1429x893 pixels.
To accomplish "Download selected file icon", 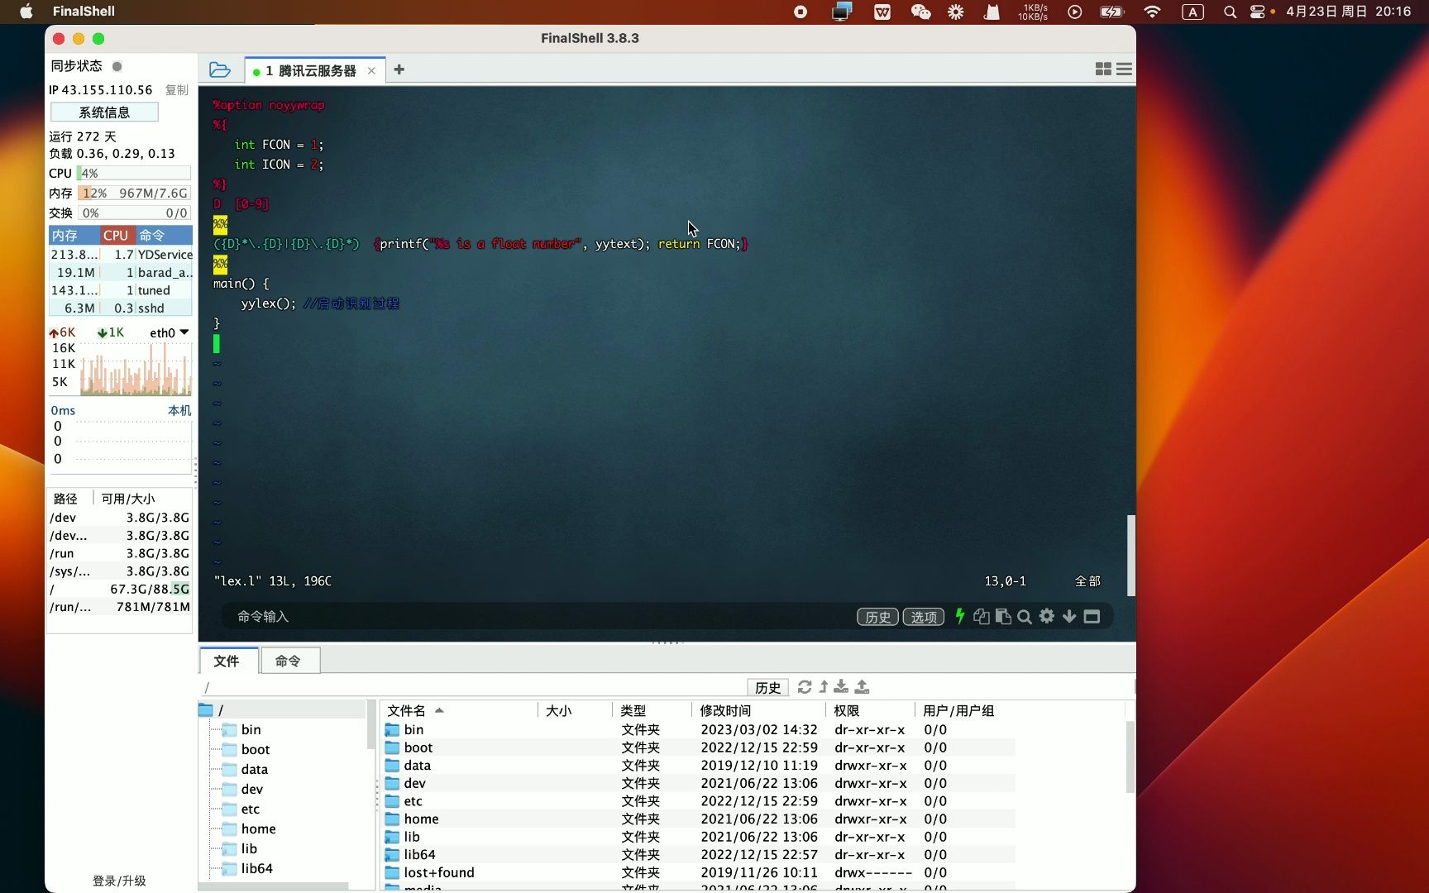I will [x=841, y=686].
